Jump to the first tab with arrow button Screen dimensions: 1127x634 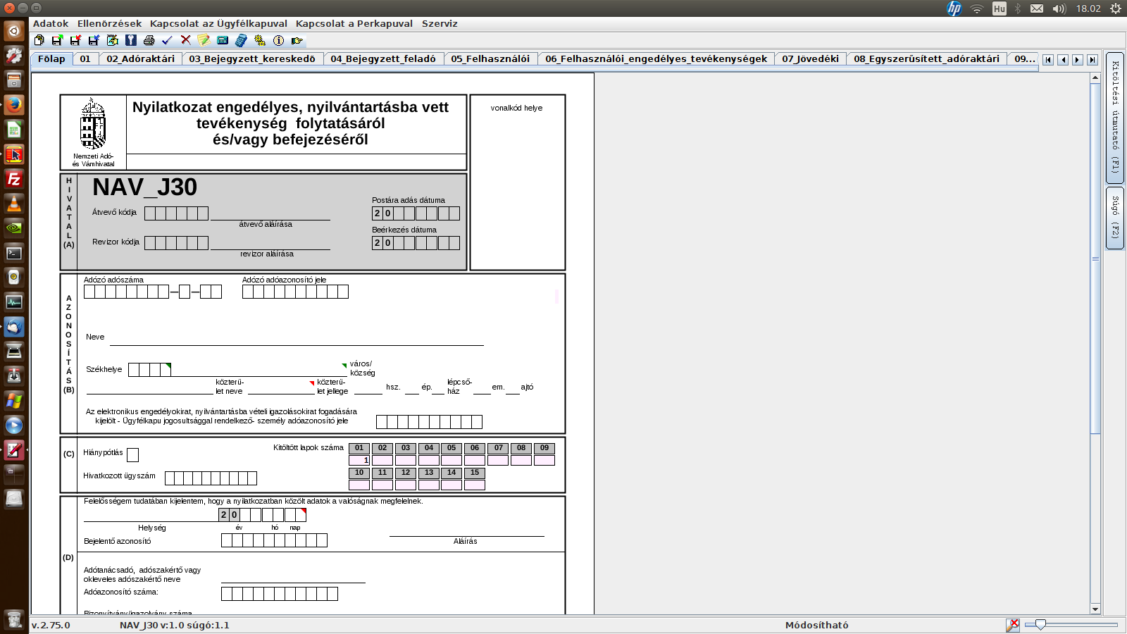1048,60
